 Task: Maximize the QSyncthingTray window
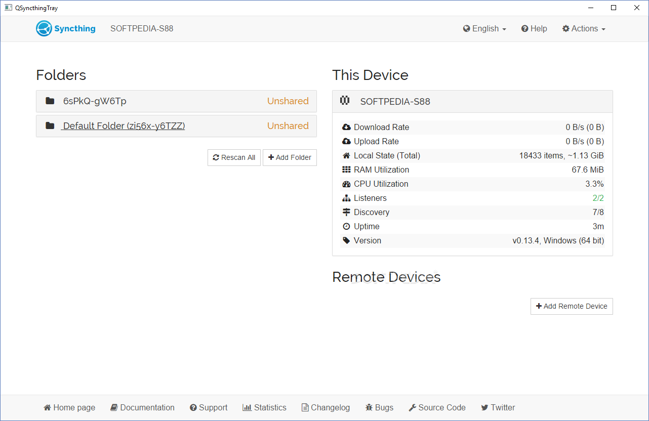[x=614, y=8]
